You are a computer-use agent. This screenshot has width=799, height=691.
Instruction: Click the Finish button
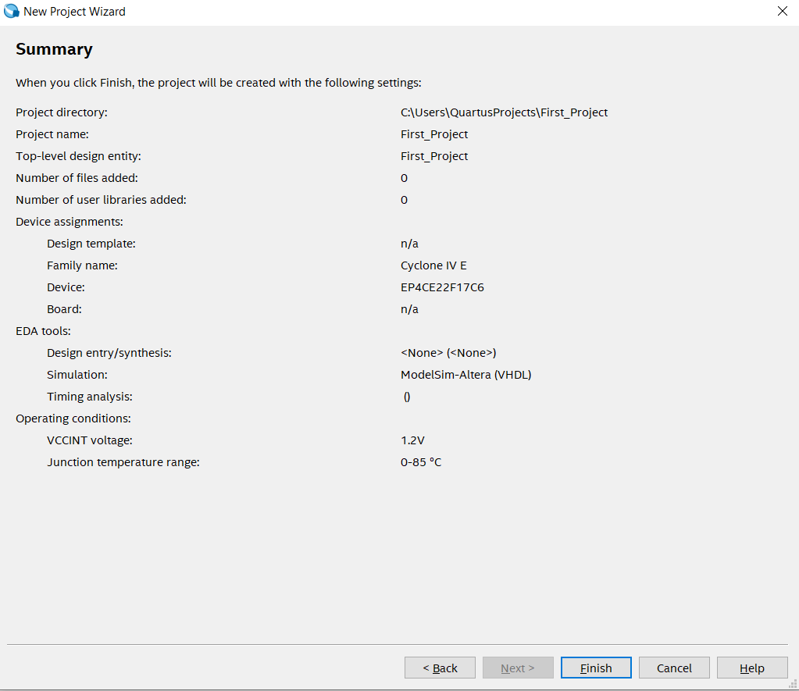click(596, 668)
